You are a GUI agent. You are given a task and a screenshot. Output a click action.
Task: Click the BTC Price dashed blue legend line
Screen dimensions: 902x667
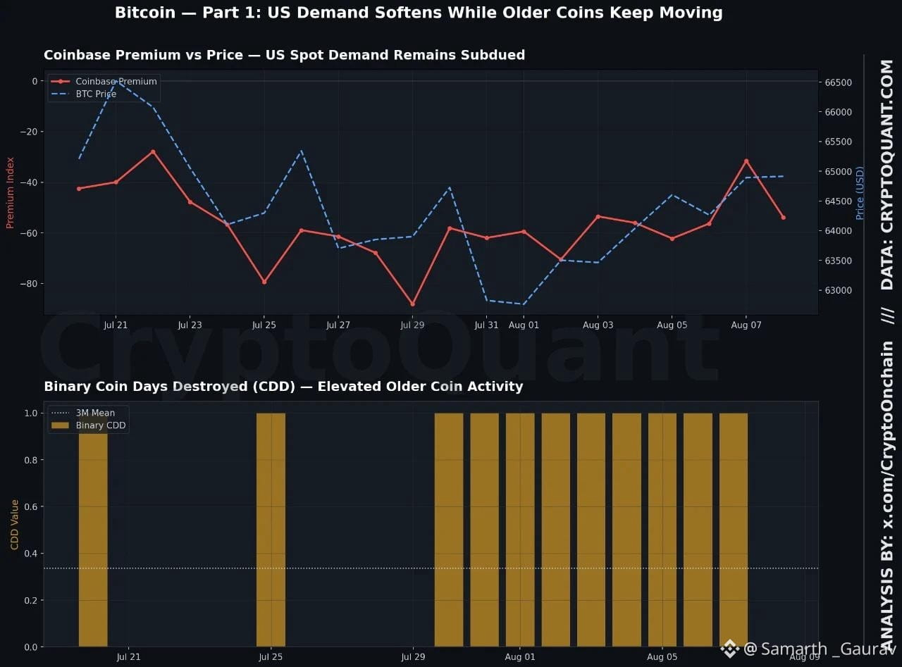pyautogui.click(x=61, y=94)
